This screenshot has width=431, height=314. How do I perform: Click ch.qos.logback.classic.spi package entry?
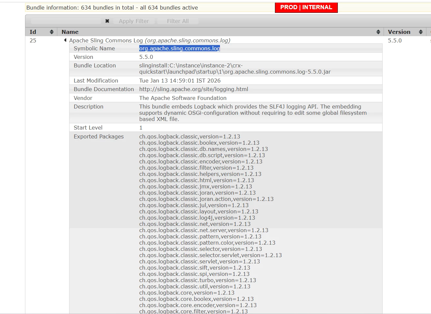point(194,274)
